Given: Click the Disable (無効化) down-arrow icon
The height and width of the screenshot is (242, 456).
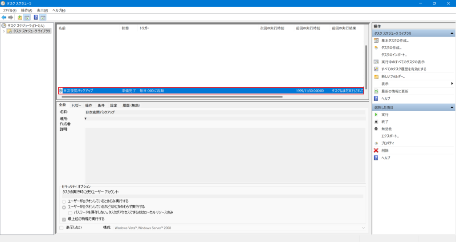Looking at the screenshot, I should (376, 129).
